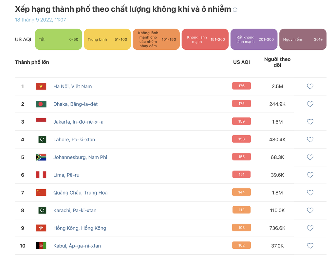Viewport: 334px width, 257px height.
Task: Open the Karachi, Pa-ki-xtan link
Action: coord(75,210)
